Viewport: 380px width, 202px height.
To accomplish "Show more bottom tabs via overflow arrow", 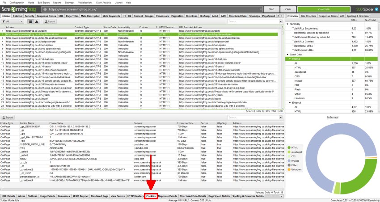I will tap(281, 196).
